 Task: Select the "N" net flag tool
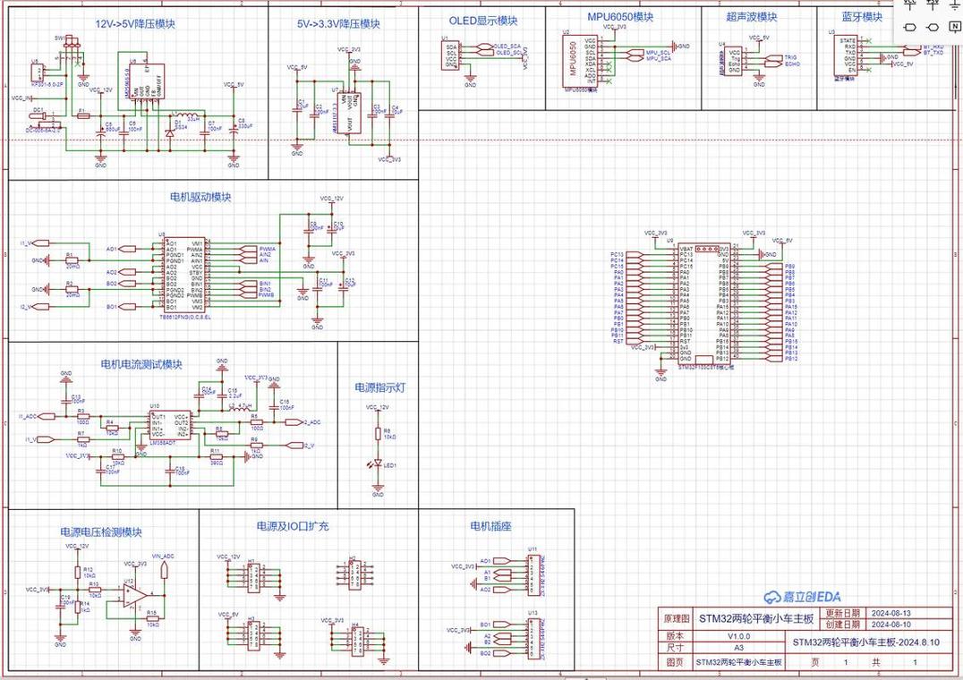click(x=954, y=28)
